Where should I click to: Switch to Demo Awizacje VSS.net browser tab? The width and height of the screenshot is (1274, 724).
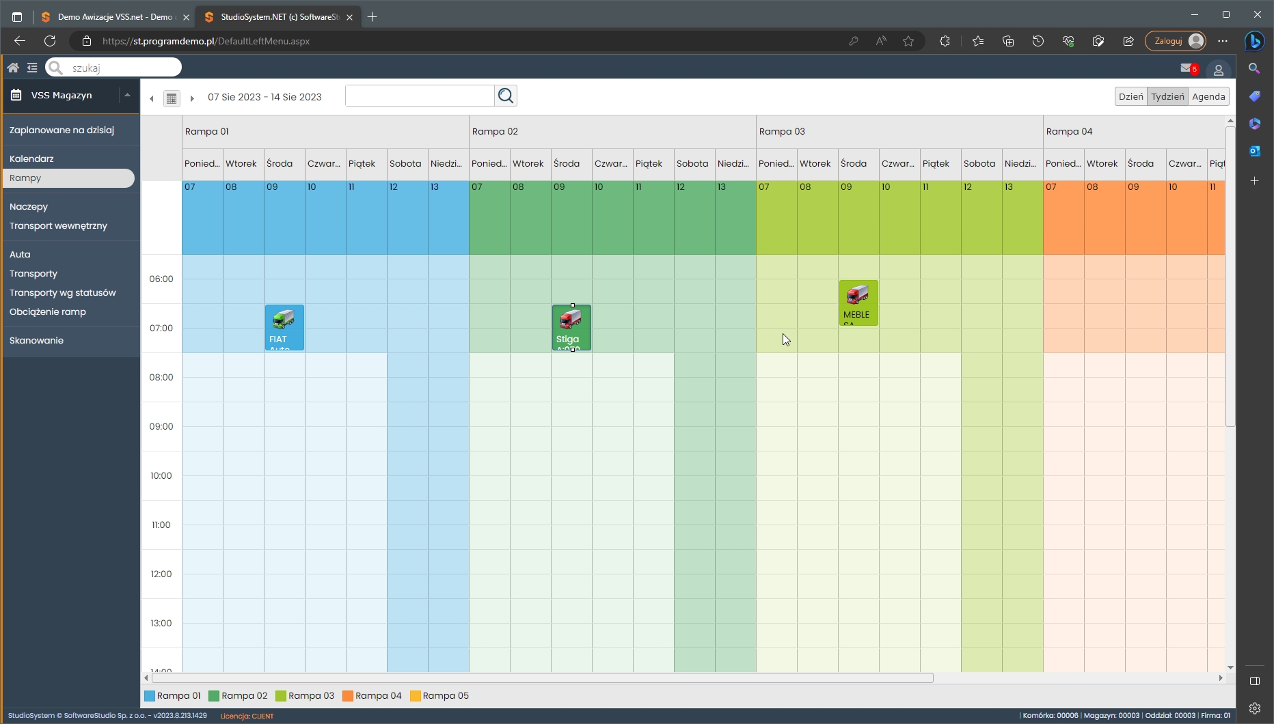tap(115, 17)
